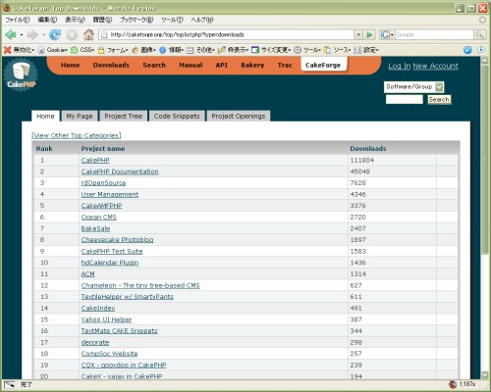Click the New Account link

[435, 66]
